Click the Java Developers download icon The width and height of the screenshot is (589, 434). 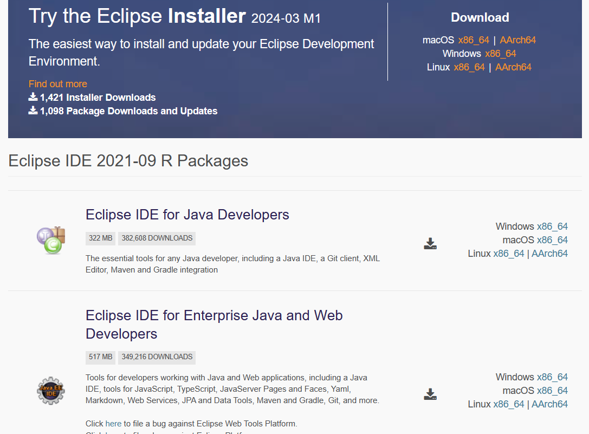[x=430, y=243]
